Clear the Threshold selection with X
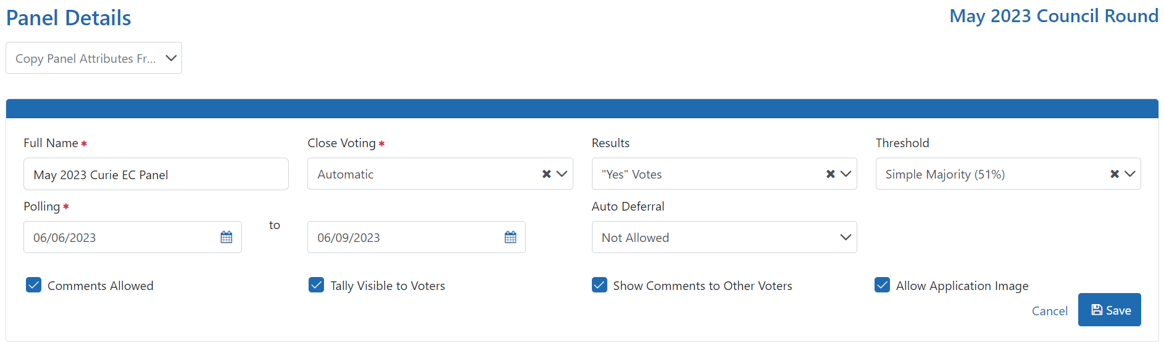This screenshot has width=1164, height=346. point(1114,174)
